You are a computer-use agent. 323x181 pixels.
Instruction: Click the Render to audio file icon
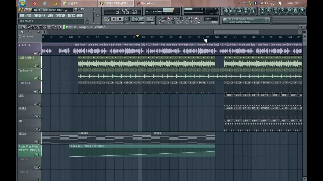[x=276, y=11]
